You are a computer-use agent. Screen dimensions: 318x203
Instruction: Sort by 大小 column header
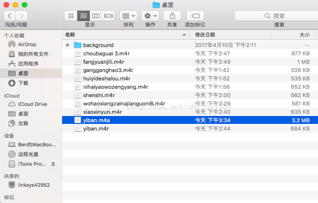click(x=294, y=35)
